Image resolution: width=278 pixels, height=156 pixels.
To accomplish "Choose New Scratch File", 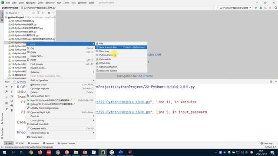I will [121, 47].
